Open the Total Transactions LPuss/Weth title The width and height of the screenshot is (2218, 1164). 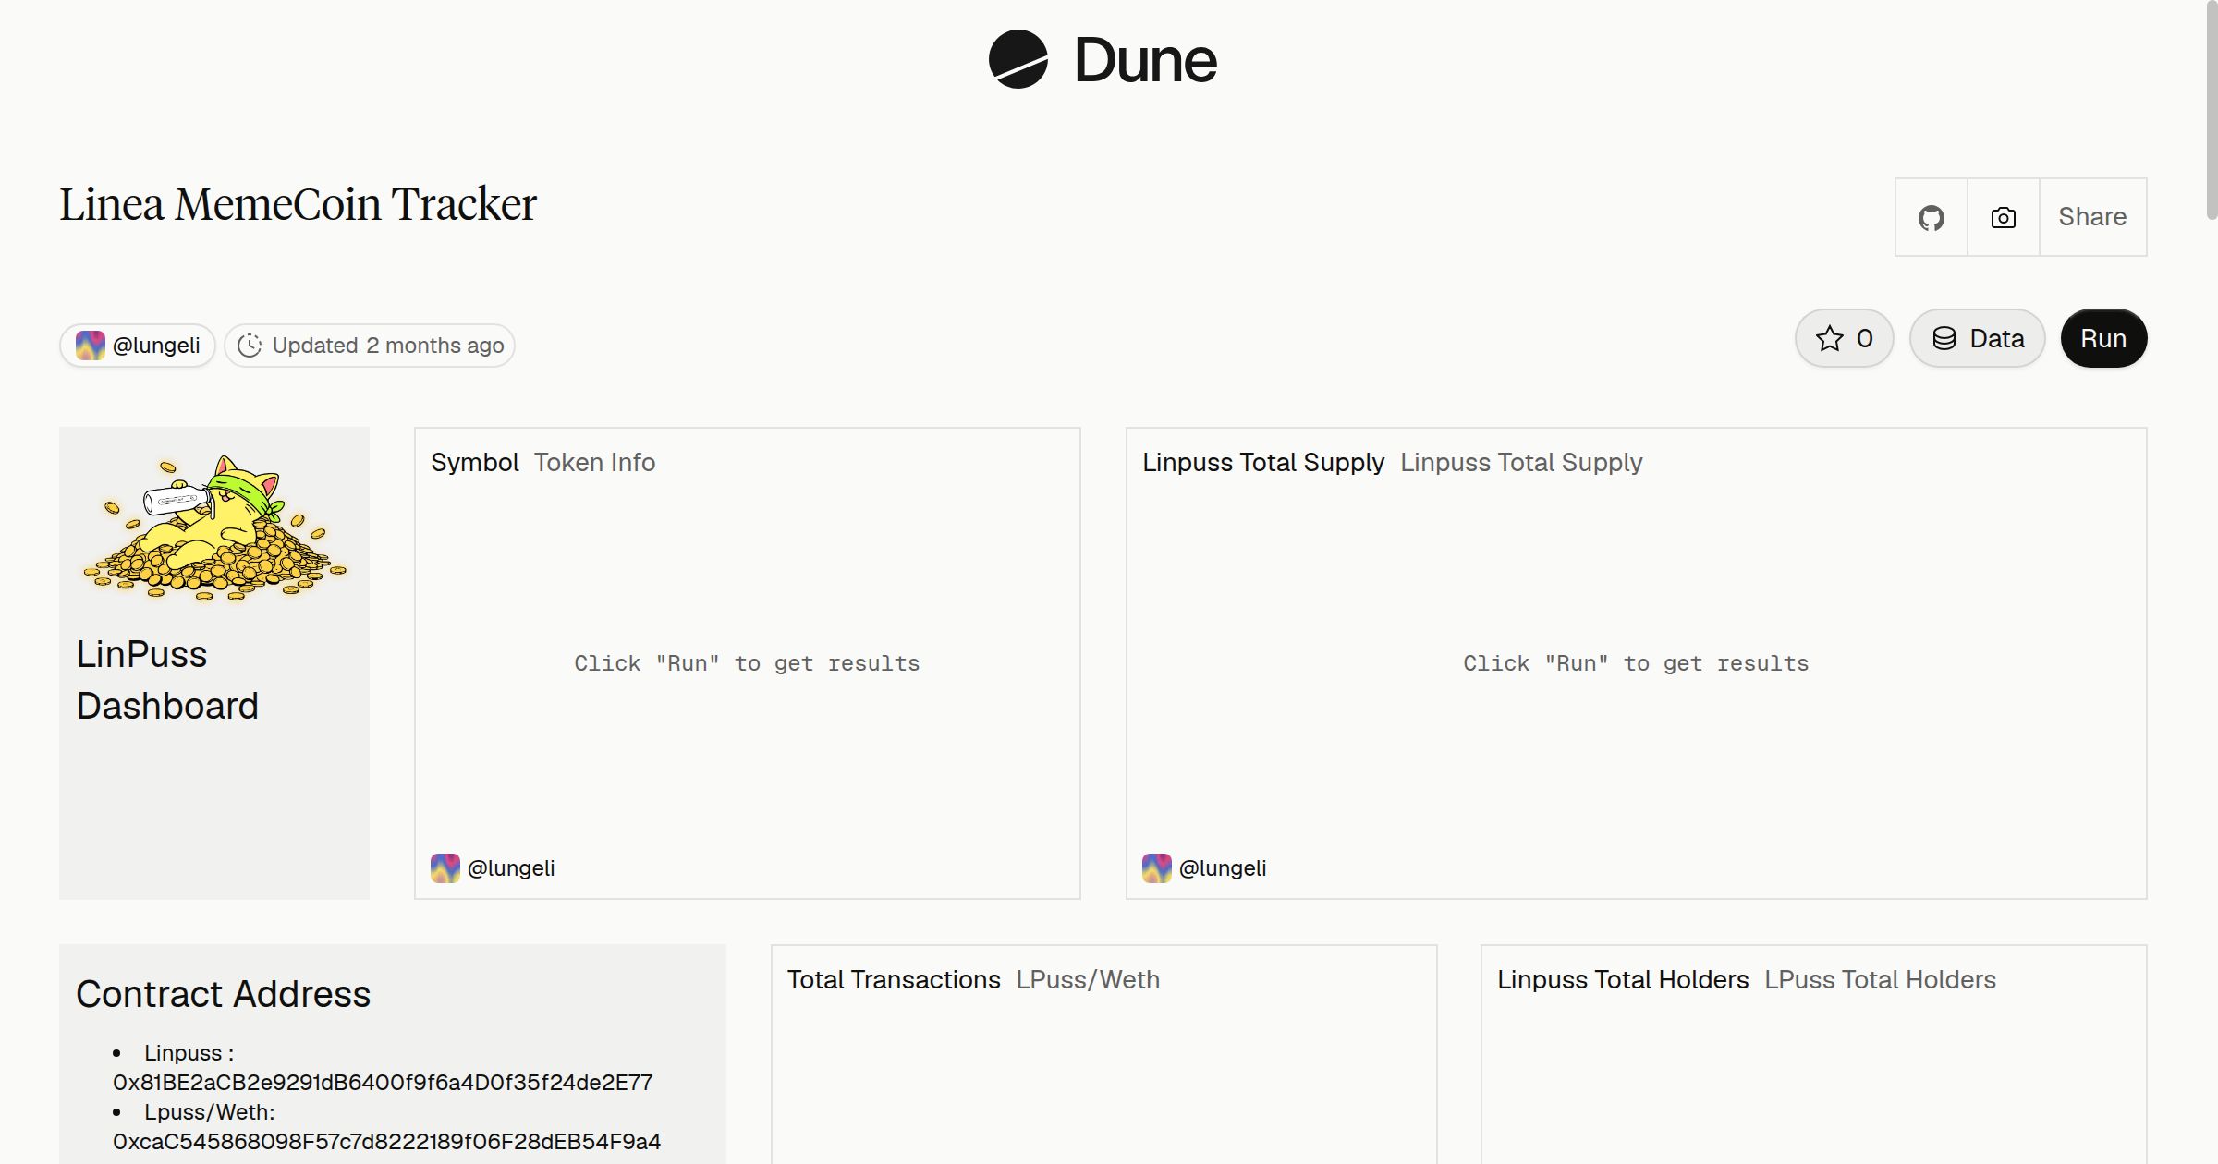[x=973, y=979]
